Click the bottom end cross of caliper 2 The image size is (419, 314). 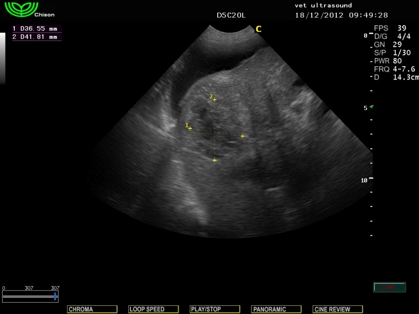[215, 161]
